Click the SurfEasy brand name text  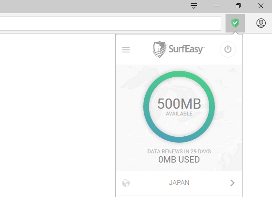coord(187,49)
